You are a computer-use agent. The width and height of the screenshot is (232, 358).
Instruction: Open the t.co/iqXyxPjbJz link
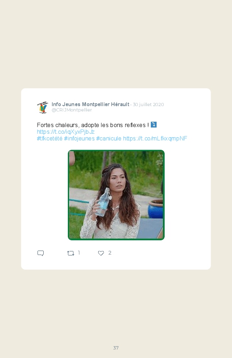66,132
